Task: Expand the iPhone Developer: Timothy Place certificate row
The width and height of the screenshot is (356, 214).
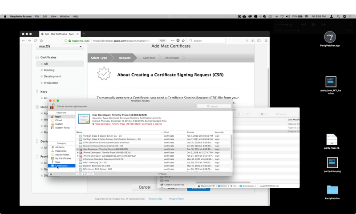Action: pyautogui.click(x=77, y=153)
